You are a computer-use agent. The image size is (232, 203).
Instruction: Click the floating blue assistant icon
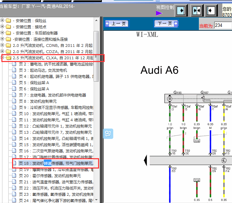pyautogui.click(x=108, y=134)
